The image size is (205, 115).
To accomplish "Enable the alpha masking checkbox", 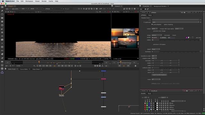I will click(163, 24).
